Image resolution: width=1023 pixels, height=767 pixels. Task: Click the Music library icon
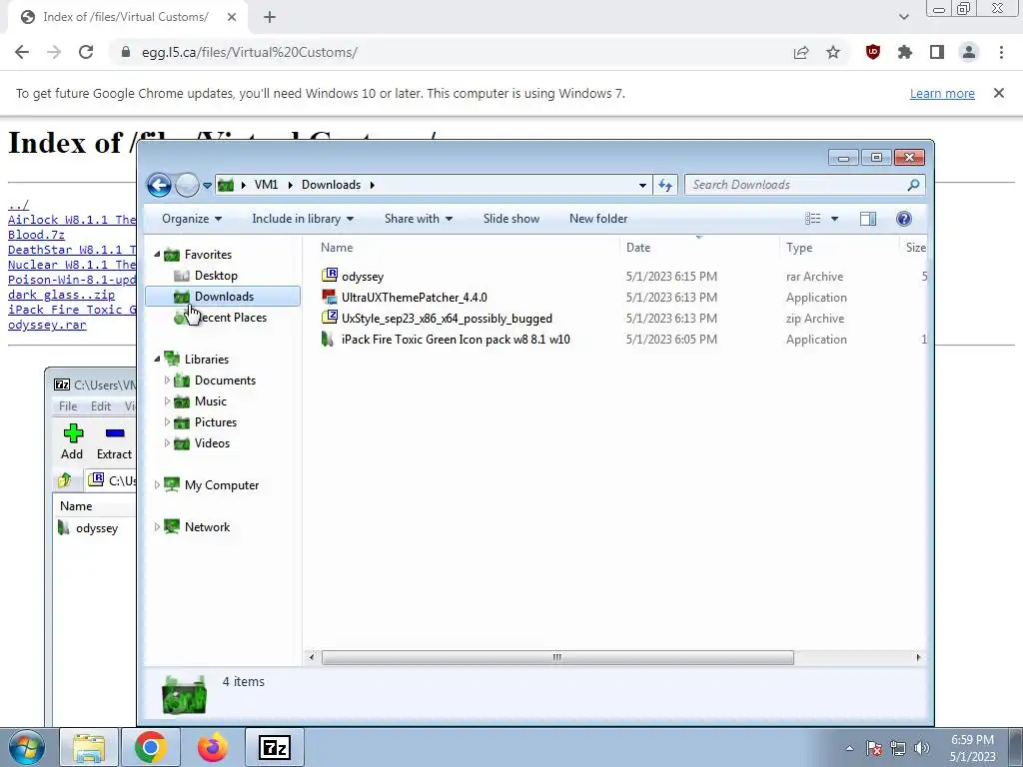tap(182, 401)
